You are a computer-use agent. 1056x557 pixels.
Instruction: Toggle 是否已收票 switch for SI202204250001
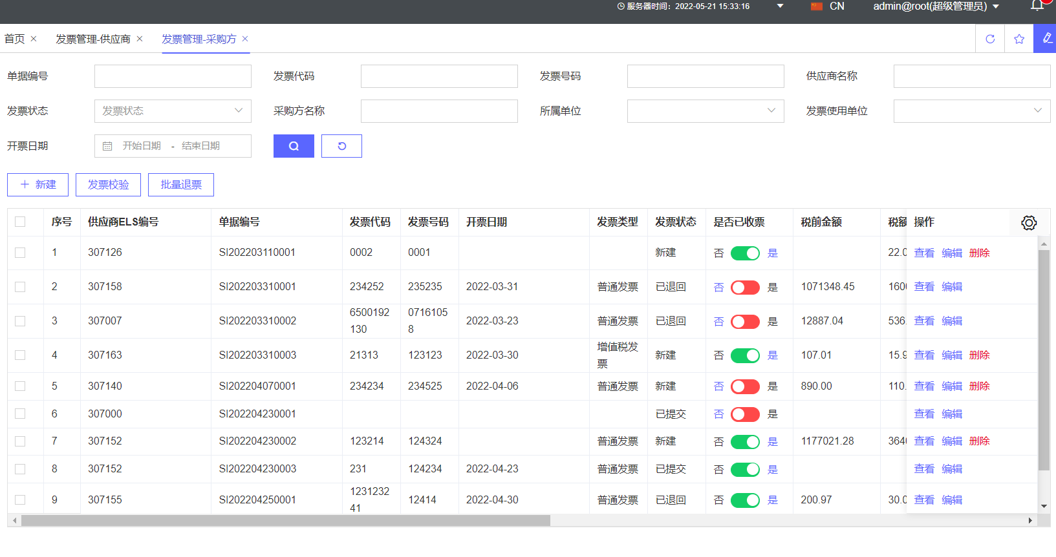(x=745, y=500)
